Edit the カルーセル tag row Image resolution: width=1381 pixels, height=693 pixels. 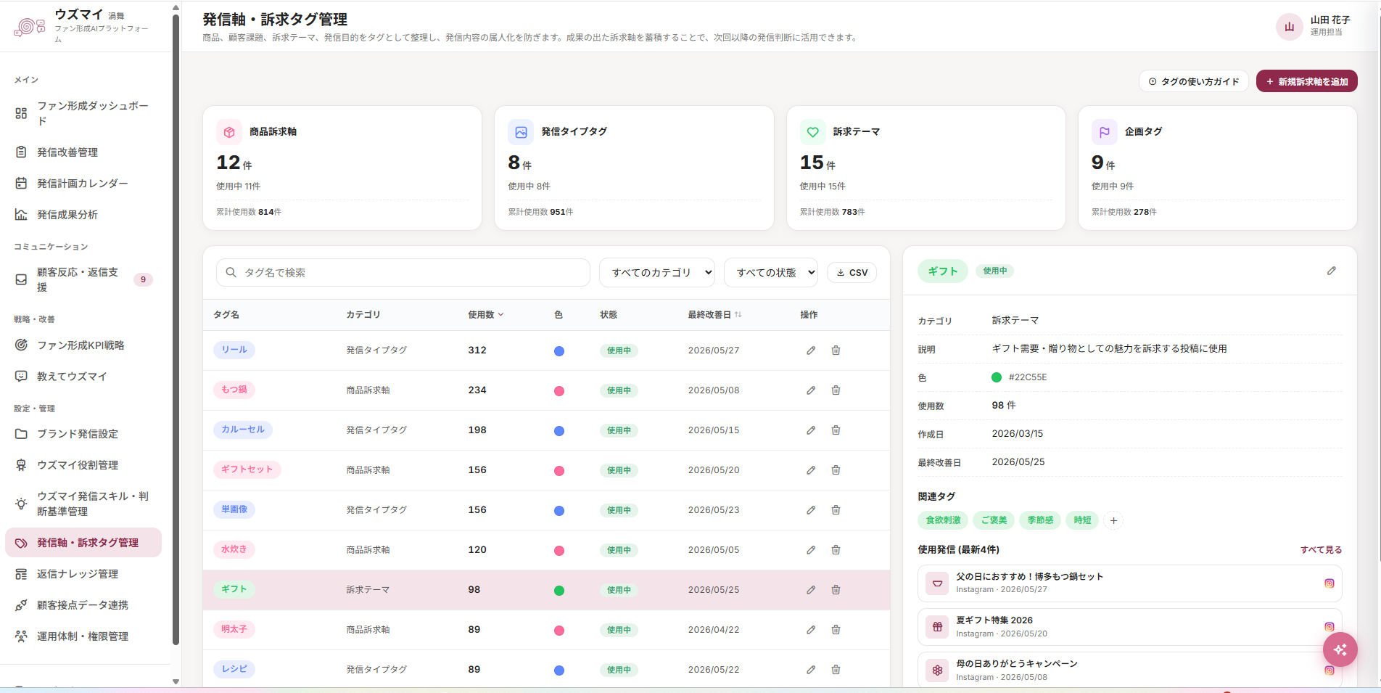tap(811, 430)
